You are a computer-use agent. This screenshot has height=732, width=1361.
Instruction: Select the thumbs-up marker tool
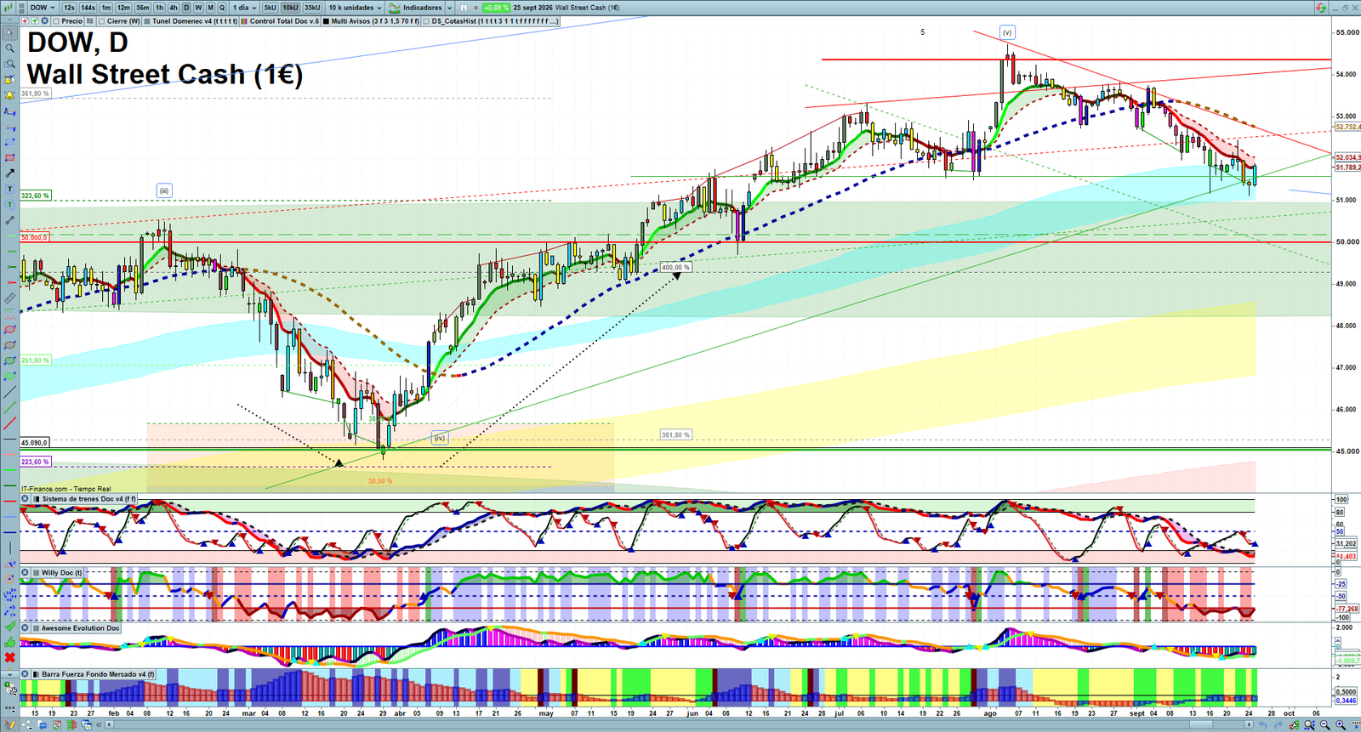tap(9, 642)
